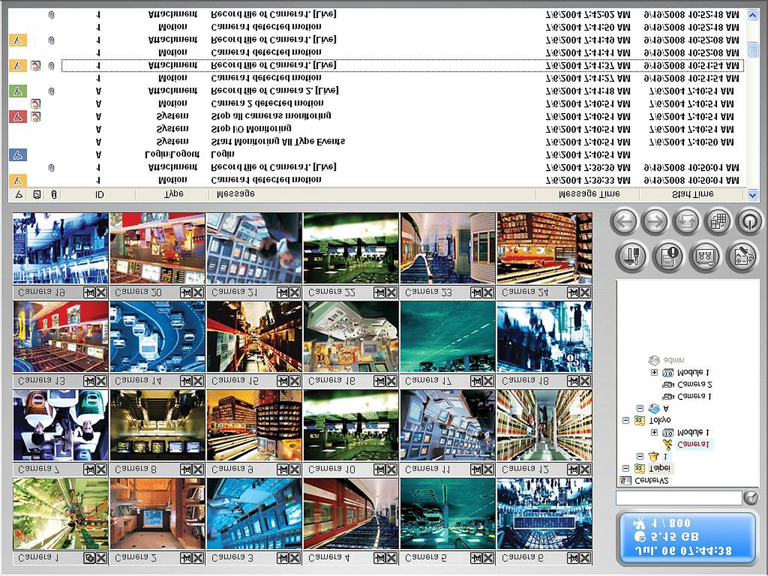Screen dimensions: 768x576
Task: Click the refresh swap-arrows round button
Action: click(686, 222)
